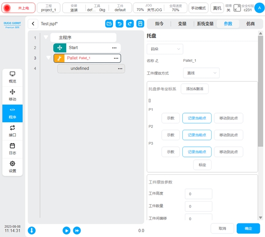Viewport: 265px width, 237px height.
Task: Open the 码垛 dropdown
Action: point(165,49)
